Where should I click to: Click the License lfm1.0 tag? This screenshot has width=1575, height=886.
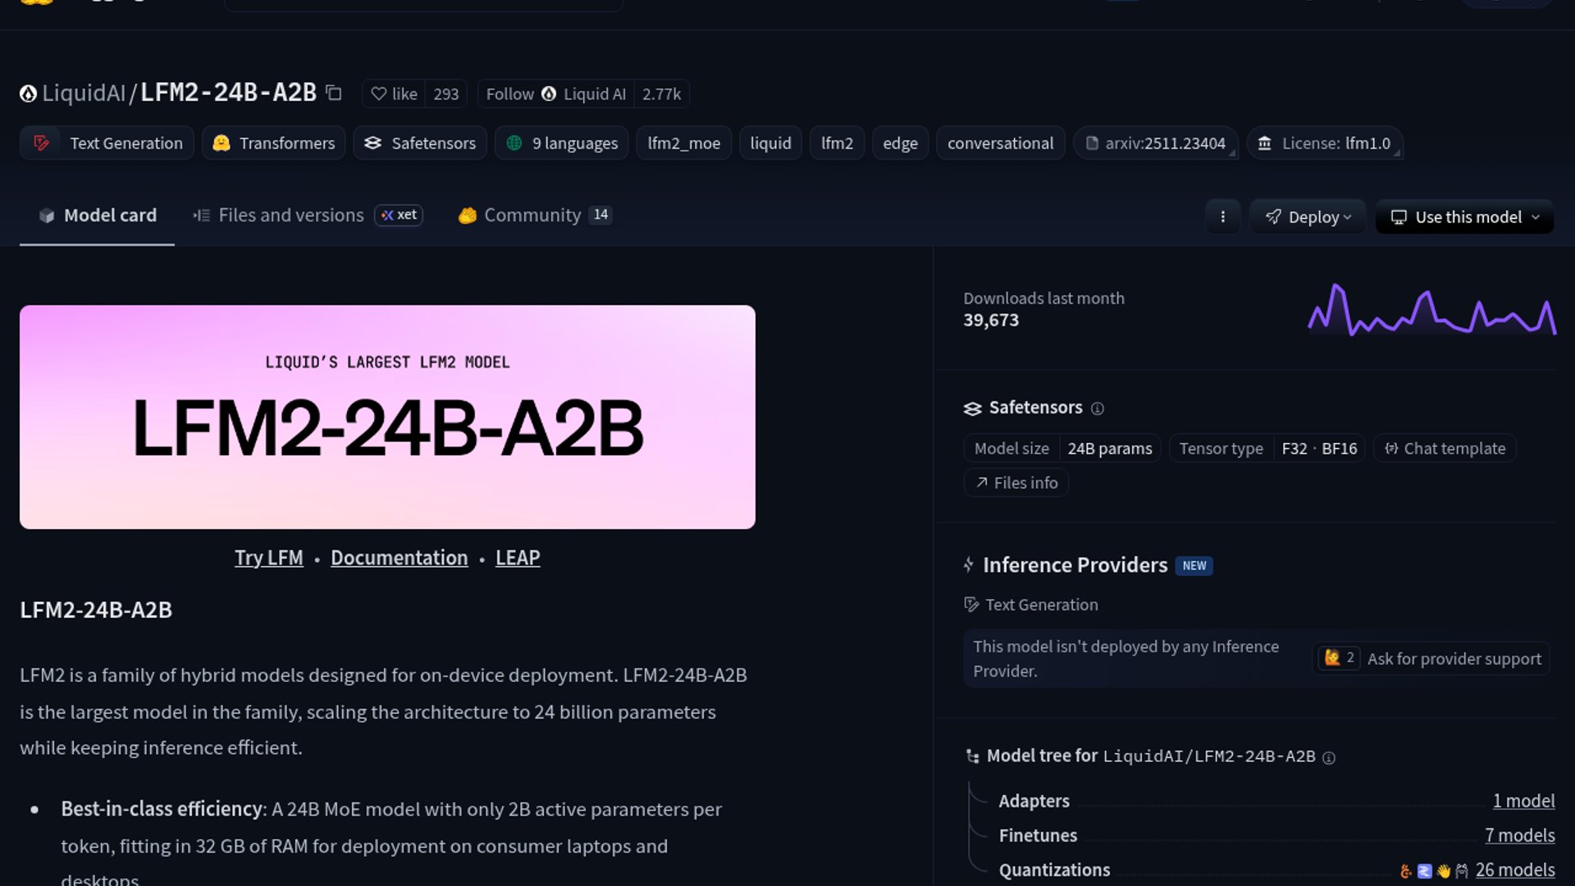(x=1325, y=144)
